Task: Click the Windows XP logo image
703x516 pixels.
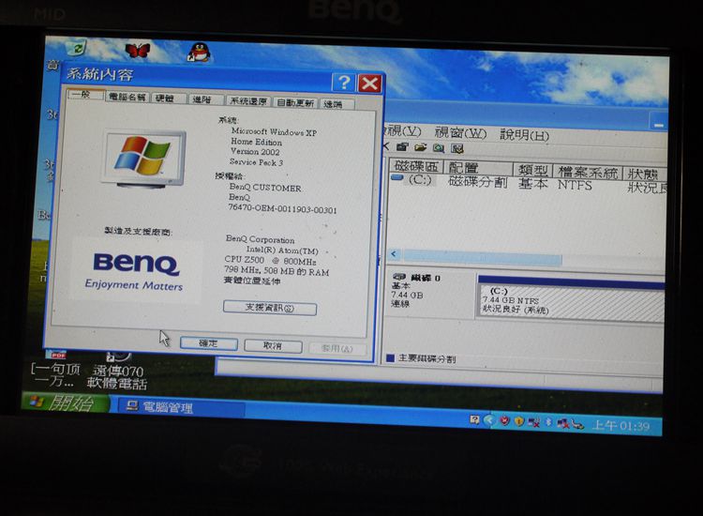Action: pos(144,158)
